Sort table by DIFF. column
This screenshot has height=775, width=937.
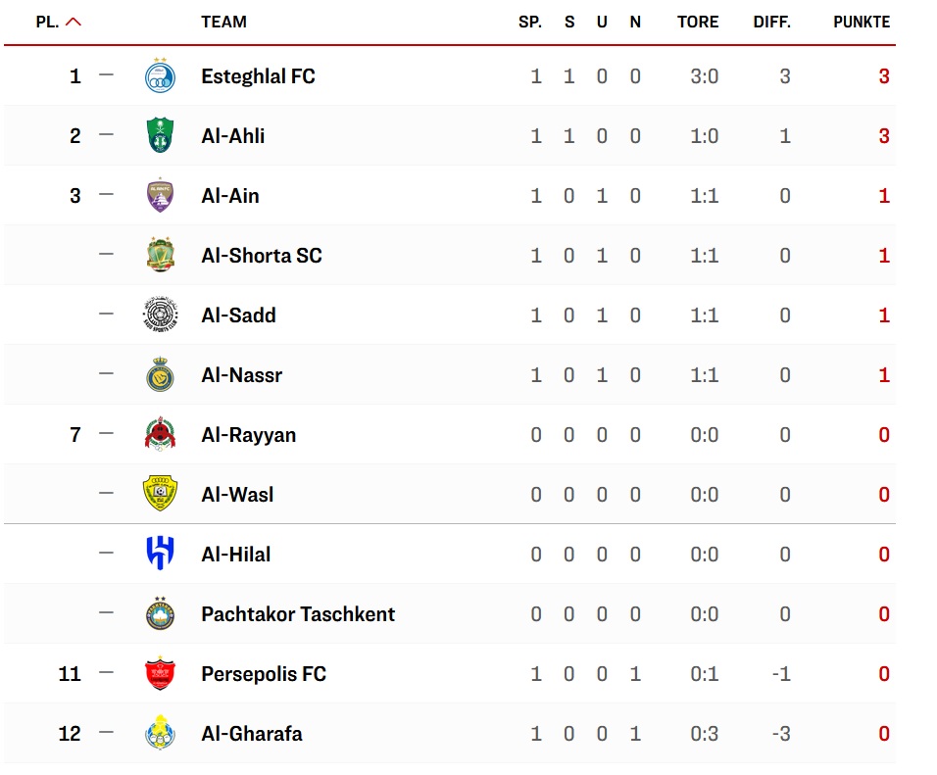click(x=771, y=22)
